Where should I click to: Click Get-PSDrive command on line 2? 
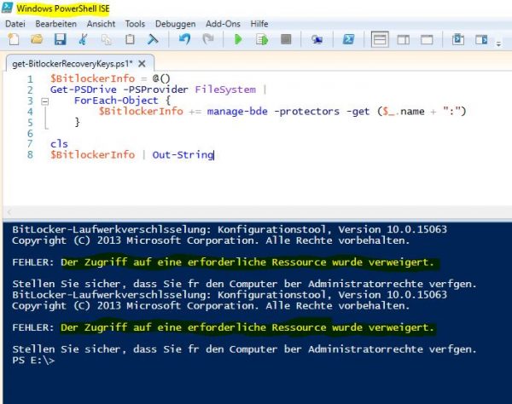click(84, 89)
